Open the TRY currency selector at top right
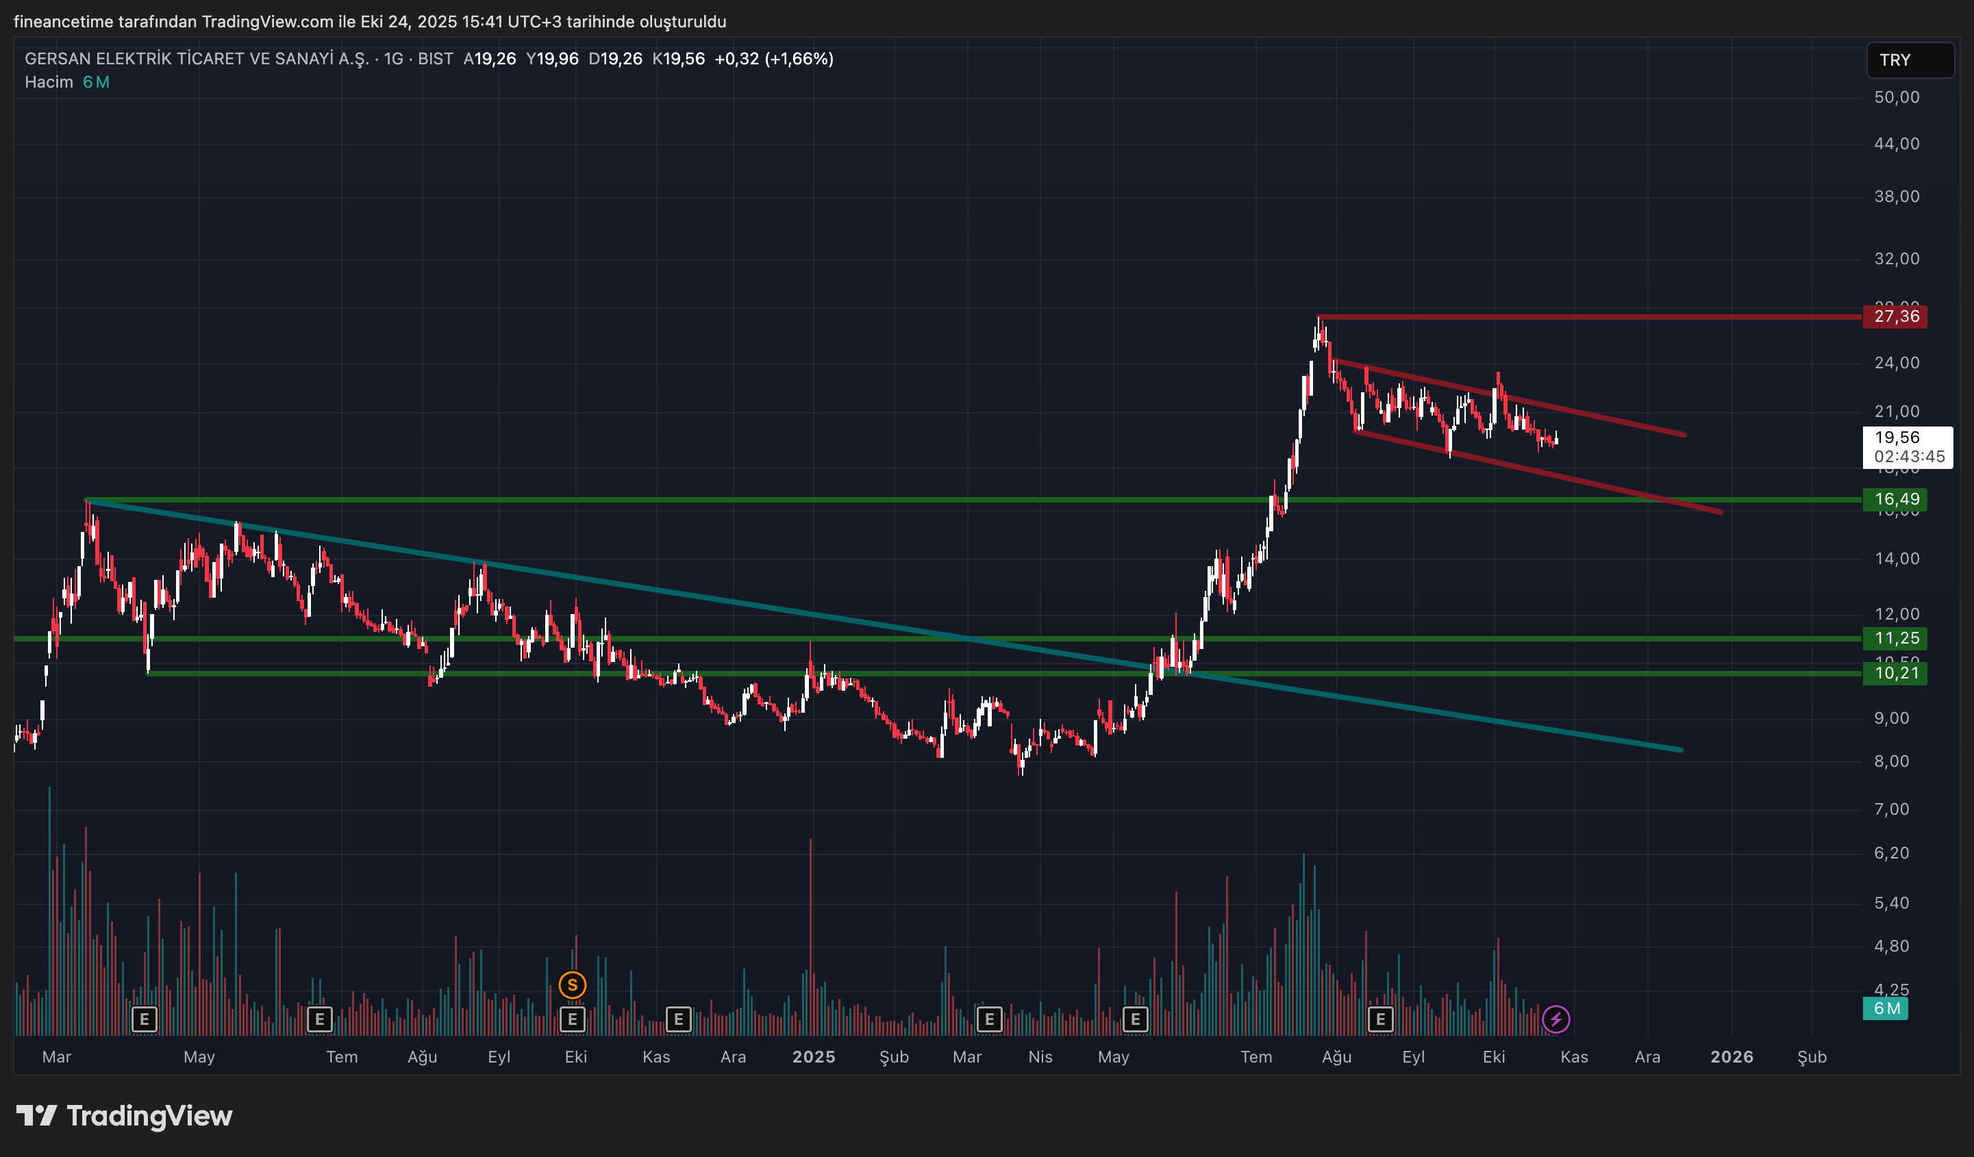Screen dimensions: 1974x1157 [1910, 60]
